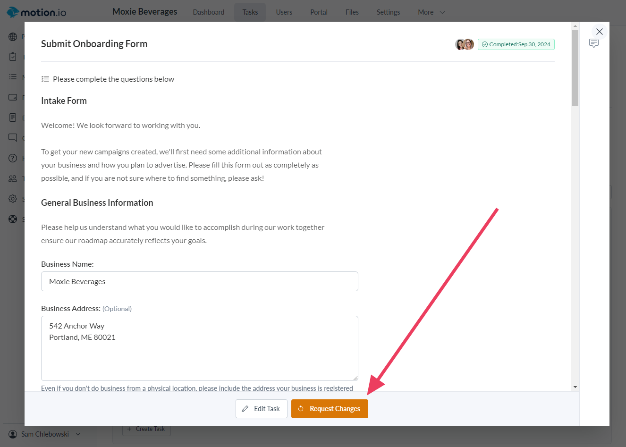
Task: Click the lifebuoy support icon in sidebar
Action: tap(13, 219)
